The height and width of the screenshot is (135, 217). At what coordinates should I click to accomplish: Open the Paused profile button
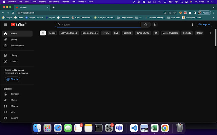[x=204, y=13]
